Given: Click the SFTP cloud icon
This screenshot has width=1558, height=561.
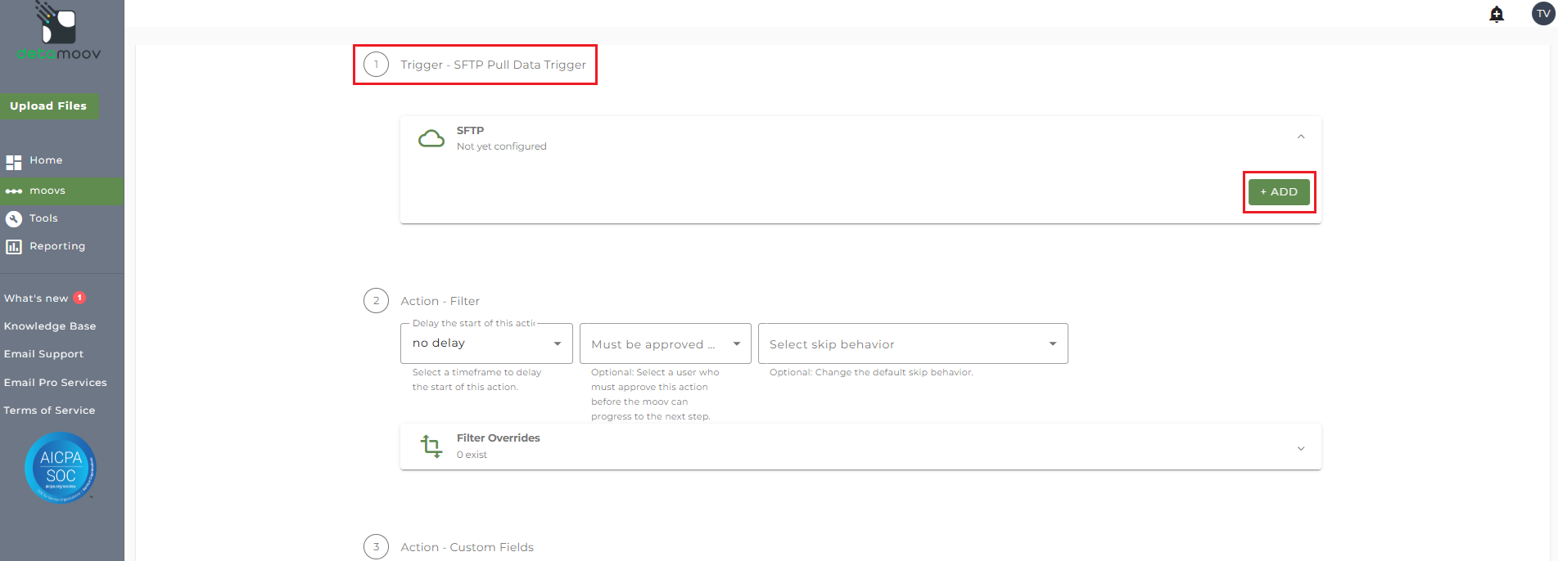Looking at the screenshot, I should pyautogui.click(x=431, y=138).
